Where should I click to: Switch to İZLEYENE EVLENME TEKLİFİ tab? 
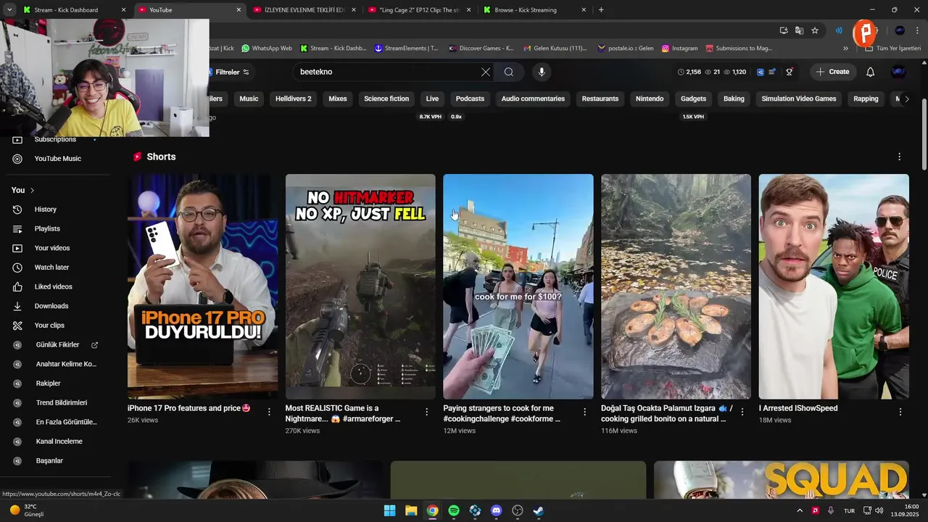[x=304, y=10]
